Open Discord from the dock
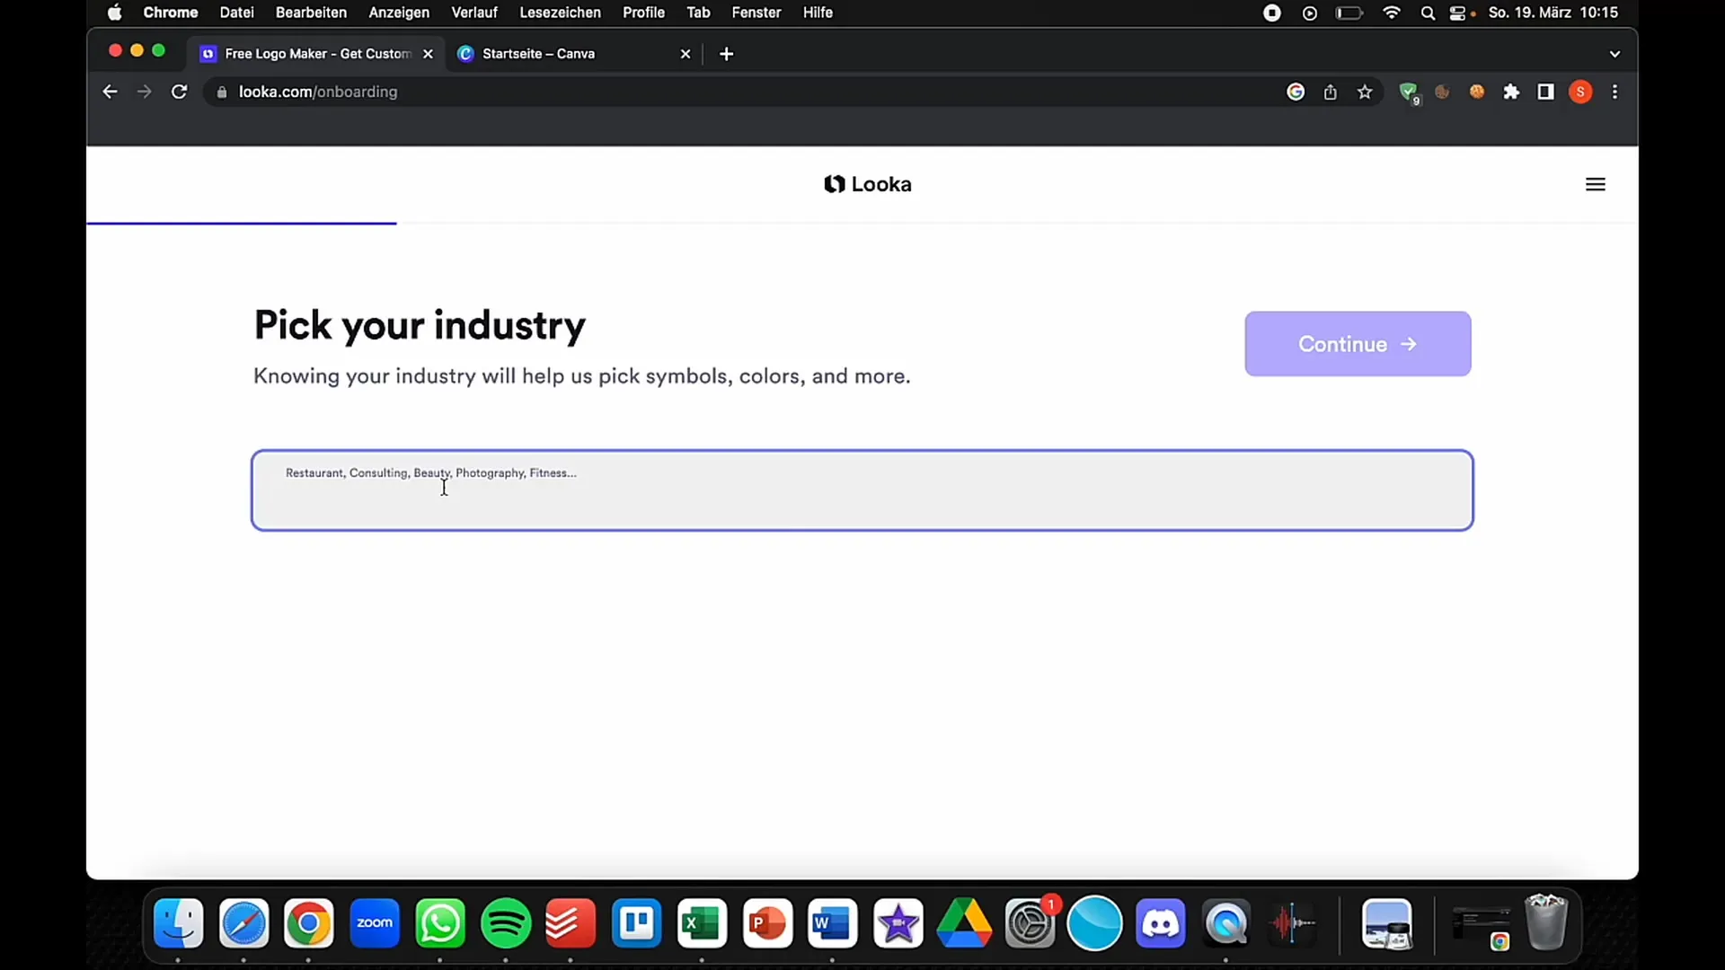 [1160, 923]
